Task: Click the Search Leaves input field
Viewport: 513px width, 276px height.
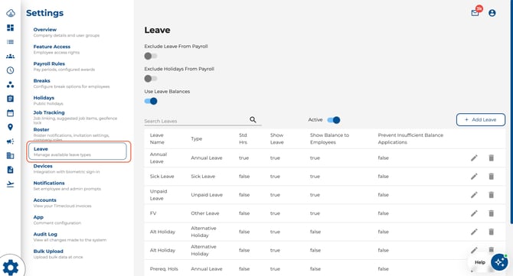Action: (x=196, y=121)
